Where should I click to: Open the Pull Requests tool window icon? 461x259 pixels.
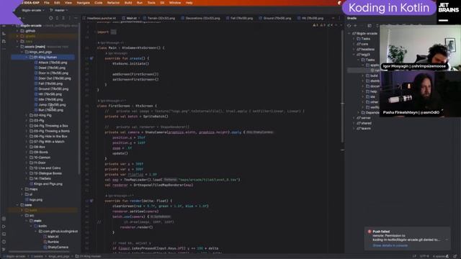click(4, 42)
